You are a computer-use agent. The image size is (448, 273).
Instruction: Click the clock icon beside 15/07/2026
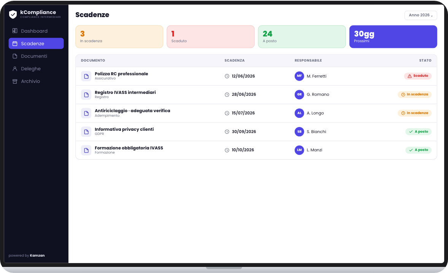[227, 113]
